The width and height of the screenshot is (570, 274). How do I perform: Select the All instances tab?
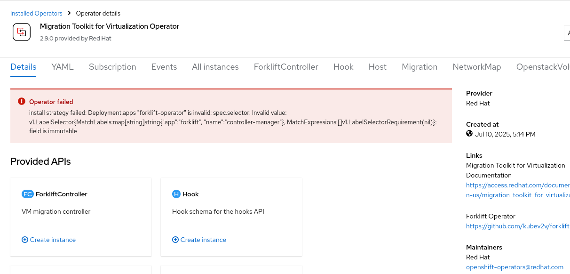click(215, 67)
